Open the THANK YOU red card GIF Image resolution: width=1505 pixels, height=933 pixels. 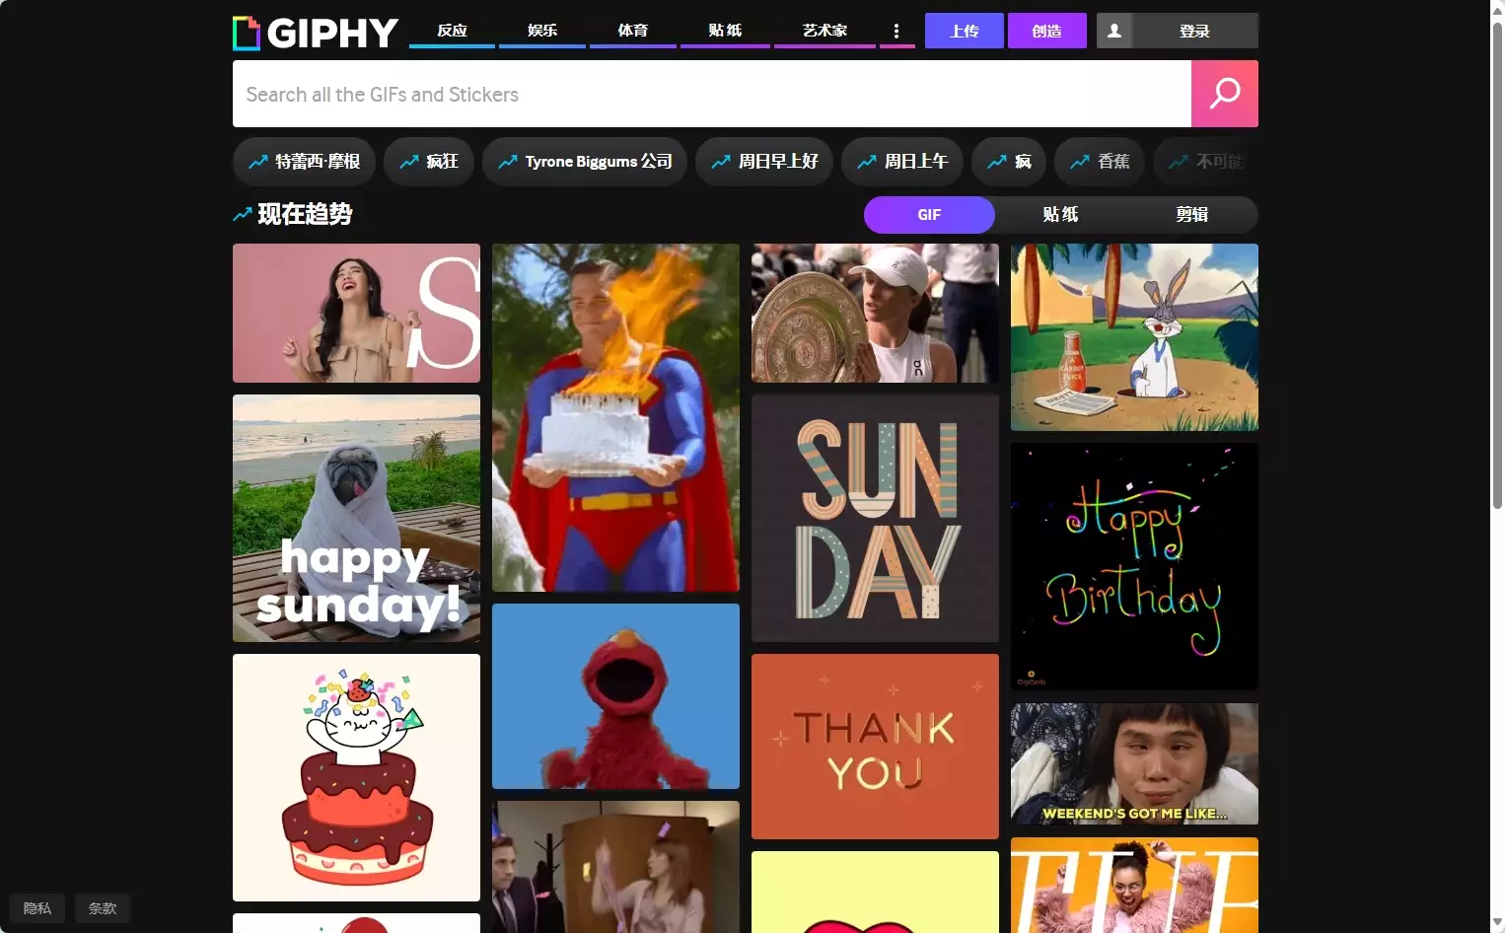tap(875, 747)
